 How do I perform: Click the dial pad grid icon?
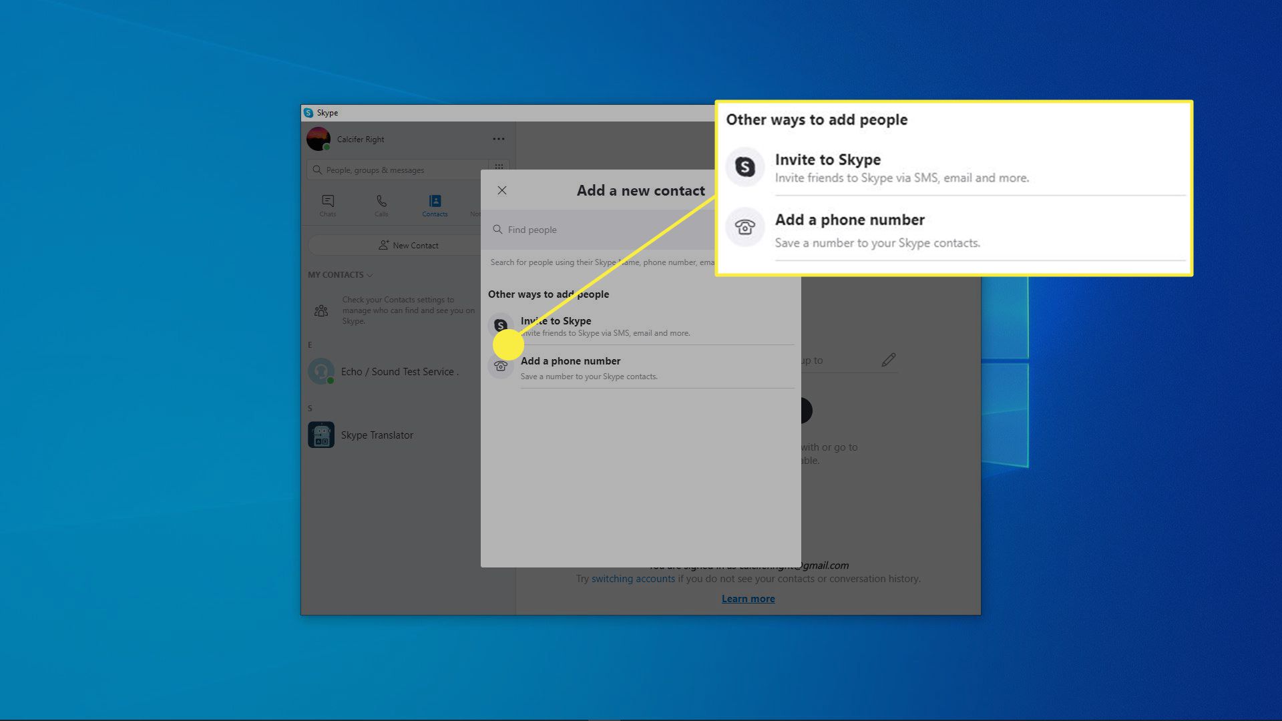(x=499, y=167)
